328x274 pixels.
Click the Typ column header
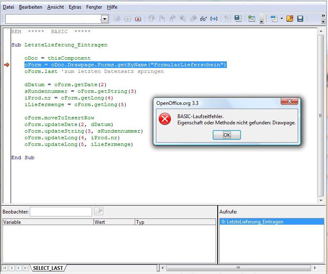pyautogui.click(x=175, y=222)
